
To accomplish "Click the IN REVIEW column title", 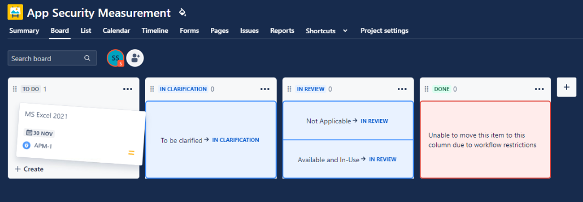I will pos(311,89).
